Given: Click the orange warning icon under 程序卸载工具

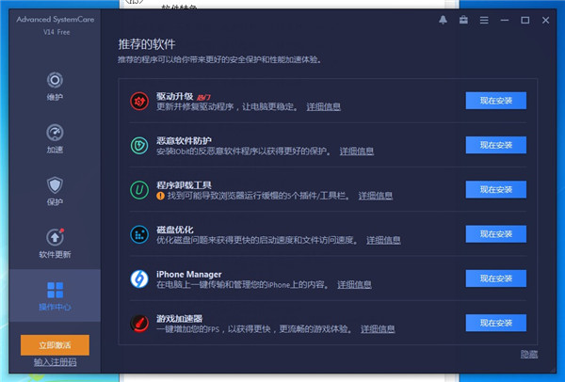Looking at the screenshot, I should click(x=160, y=196).
